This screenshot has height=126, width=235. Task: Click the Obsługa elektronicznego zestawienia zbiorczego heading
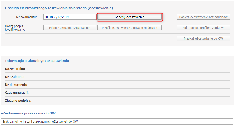[x=59, y=8]
